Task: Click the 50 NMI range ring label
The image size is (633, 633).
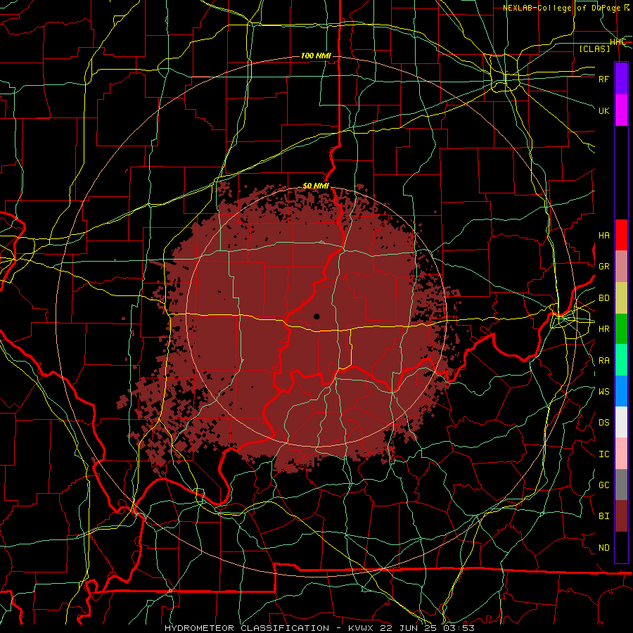Action: pyautogui.click(x=316, y=186)
